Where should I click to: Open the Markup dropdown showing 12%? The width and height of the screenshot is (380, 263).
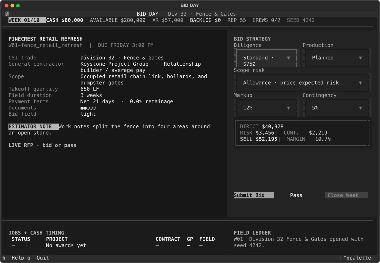267,108
